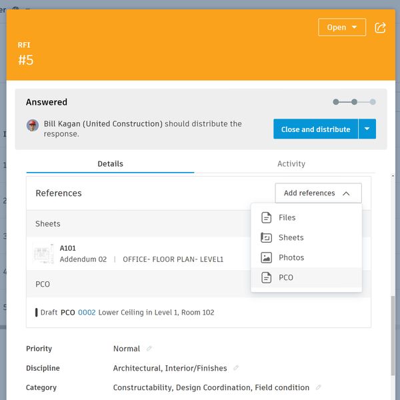
Task: Open PCO 0002 link
Action: (x=87, y=312)
